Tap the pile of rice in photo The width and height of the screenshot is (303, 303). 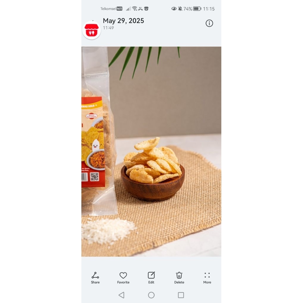pyautogui.click(x=108, y=230)
